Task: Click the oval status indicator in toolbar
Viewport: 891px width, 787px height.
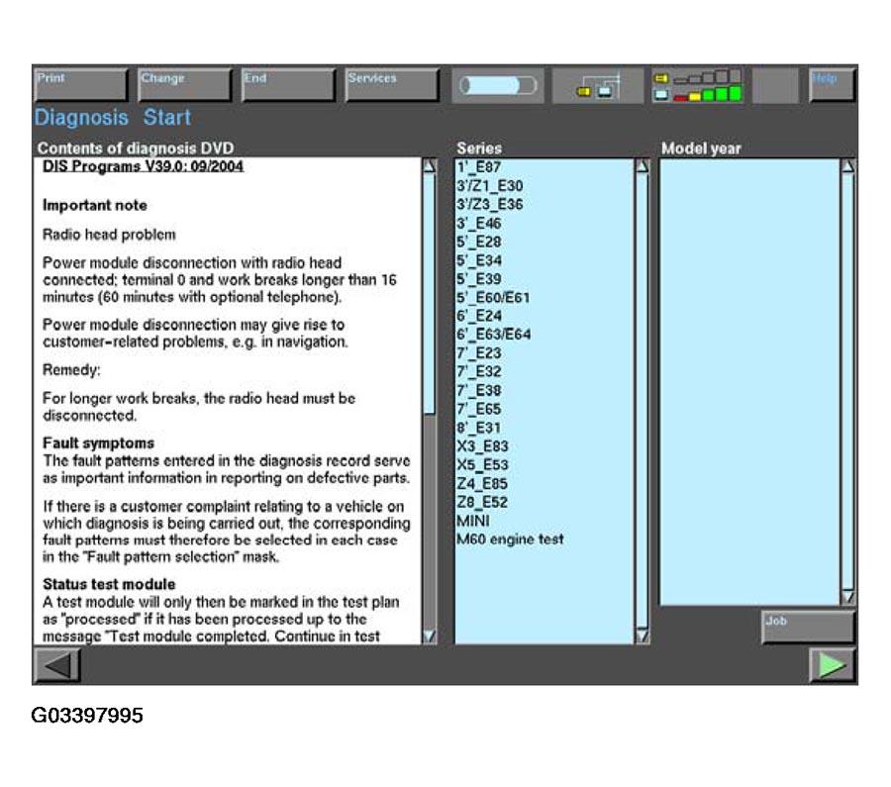Action: click(495, 86)
